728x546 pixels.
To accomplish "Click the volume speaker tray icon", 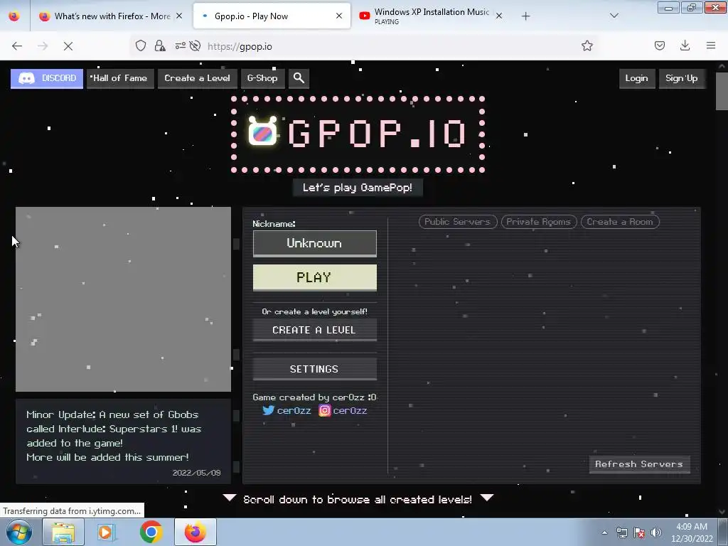I will click(x=656, y=532).
